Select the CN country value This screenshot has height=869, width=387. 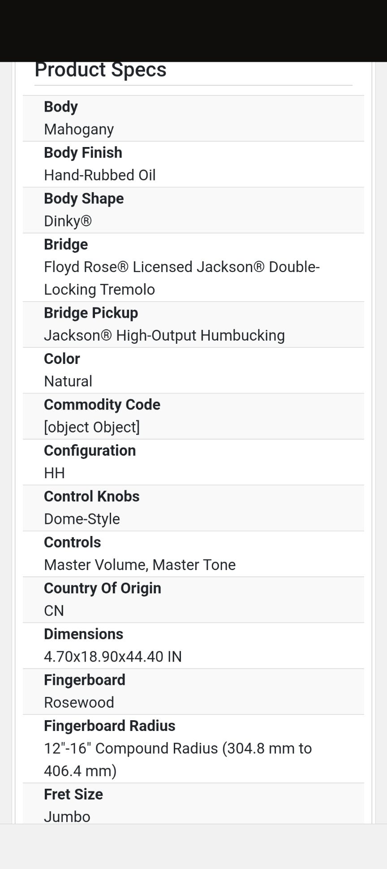pyautogui.click(x=54, y=611)
